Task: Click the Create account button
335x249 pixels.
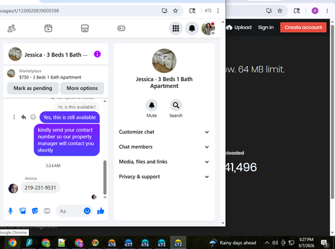Action: [304, 28]
